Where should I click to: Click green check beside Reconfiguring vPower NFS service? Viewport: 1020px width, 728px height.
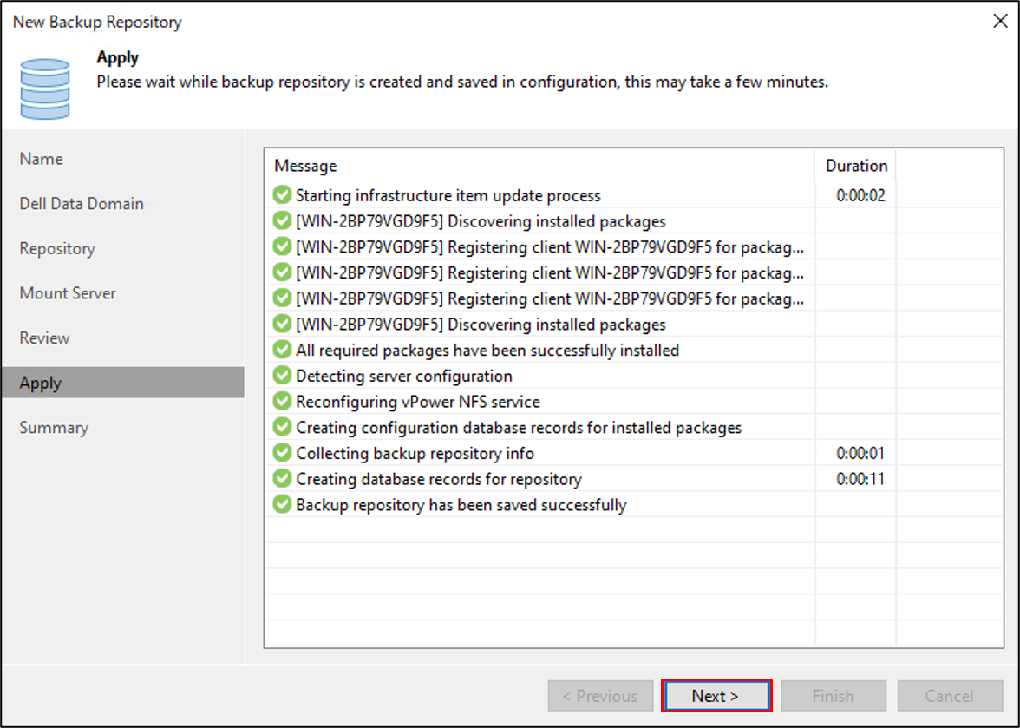point(282,401)
